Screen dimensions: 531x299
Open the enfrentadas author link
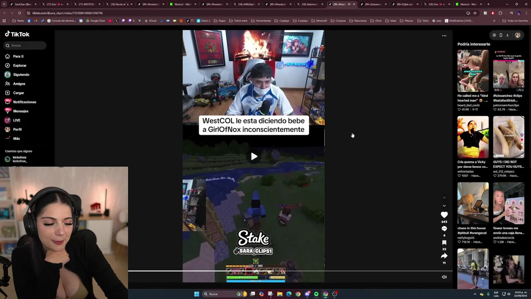[x=466, y=172]
